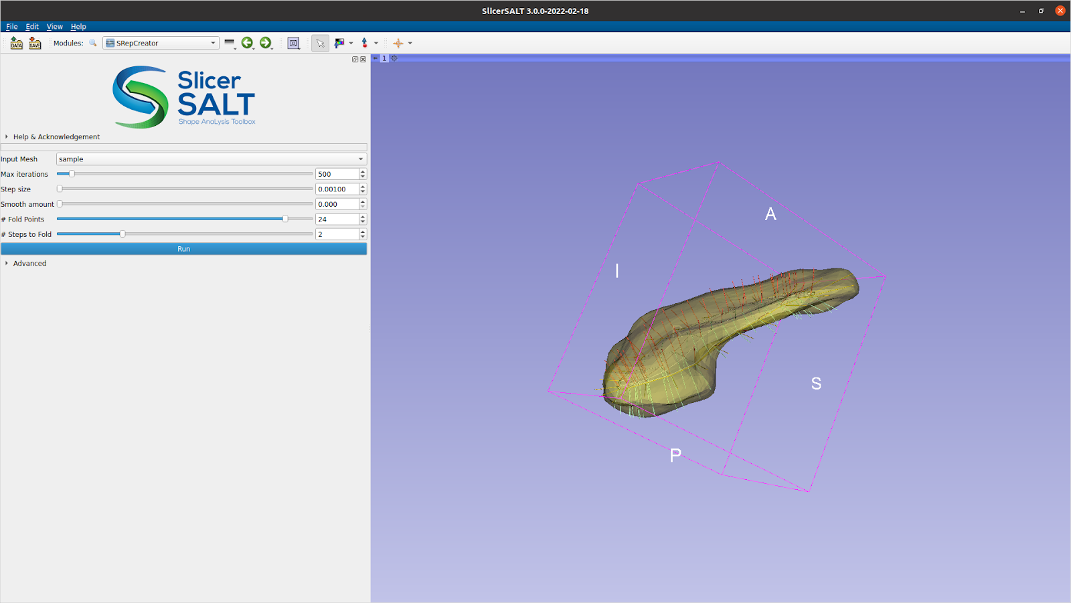Open the View menu
Image resolution: width=1071 pixels, height=603 pixels.
tap(55, 27)
